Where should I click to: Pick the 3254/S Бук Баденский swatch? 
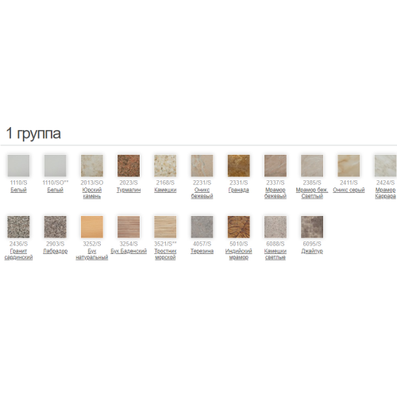tap(129, 227)
